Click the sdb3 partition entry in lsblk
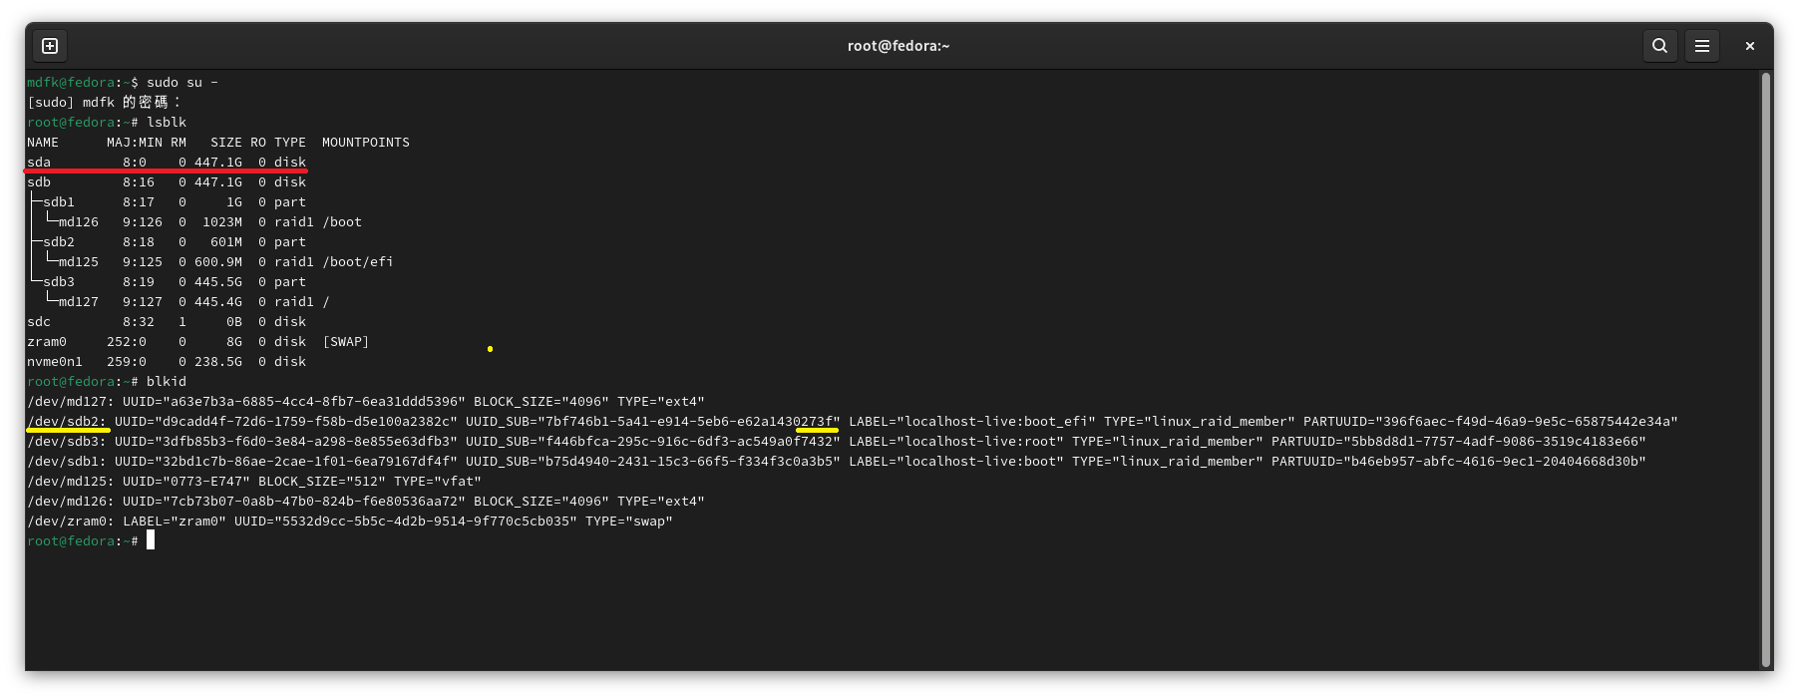The width and height of the screenshot is (1799, 699). (59, 282)
